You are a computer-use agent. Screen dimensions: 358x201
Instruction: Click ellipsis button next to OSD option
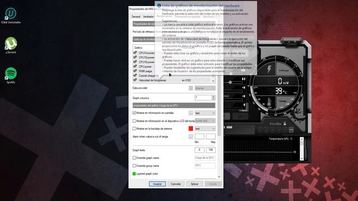point(191,113)
